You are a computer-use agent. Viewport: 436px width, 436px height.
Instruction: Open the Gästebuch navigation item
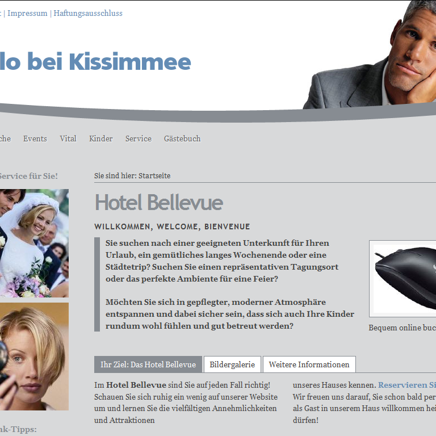182,139
